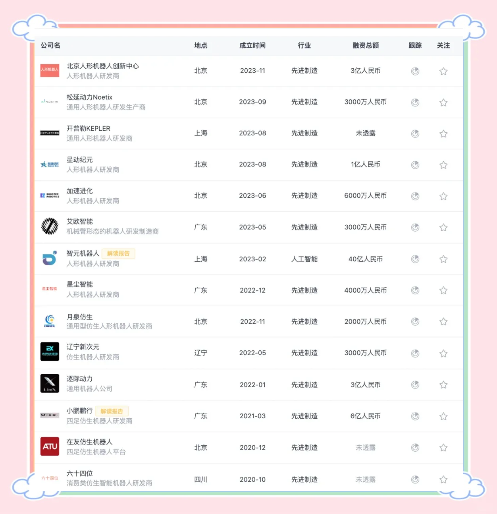Toggle the follow star for 加速进化
The height and width of the screenshot is (514, 497).
[x=443, y=196]
